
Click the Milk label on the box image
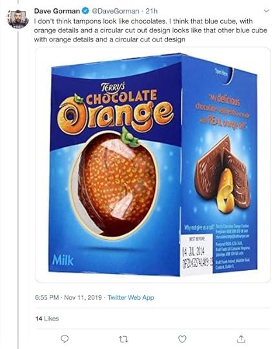tap(63, 260)
